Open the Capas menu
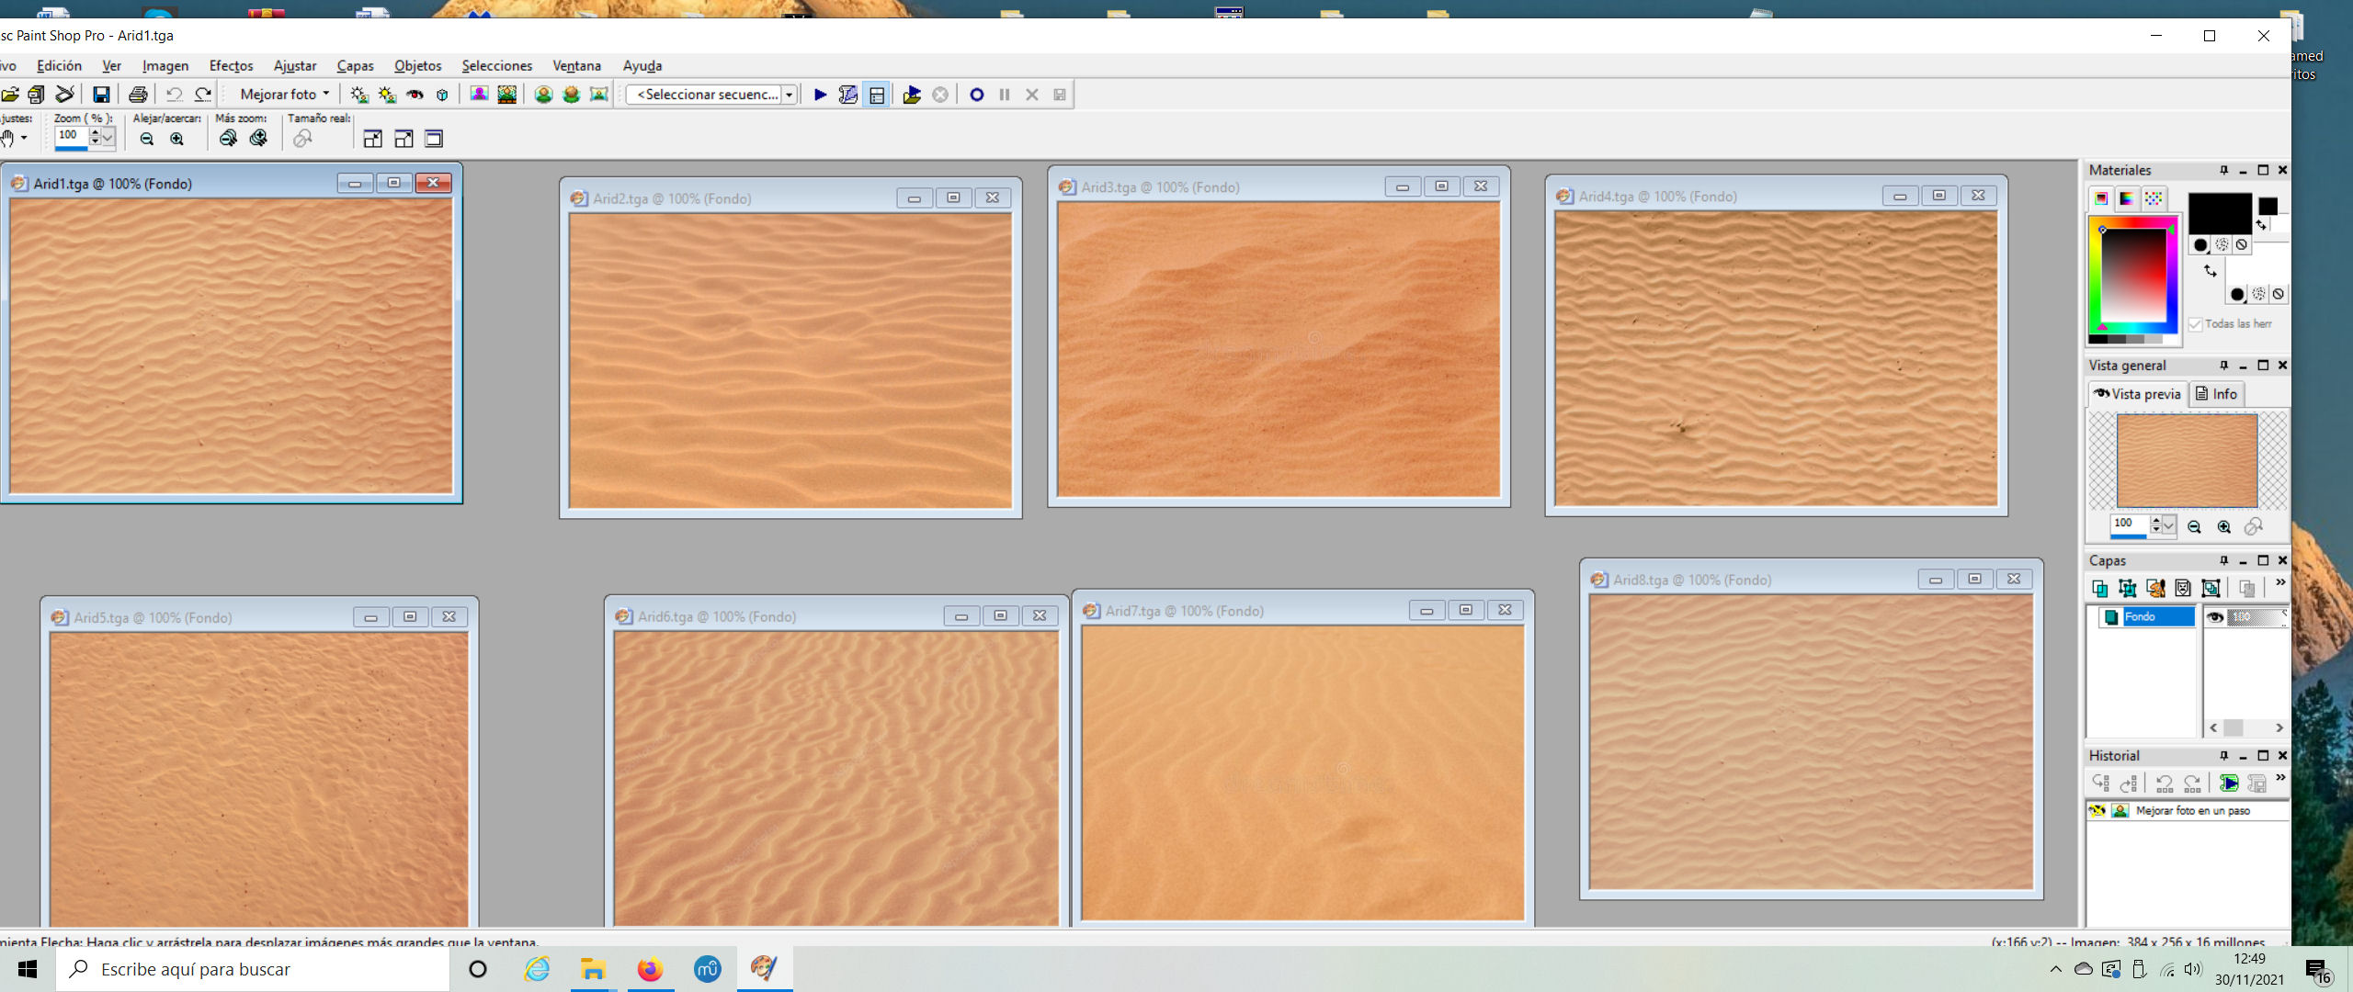Viewport: 2353px width, 992px height. (355, 66)
